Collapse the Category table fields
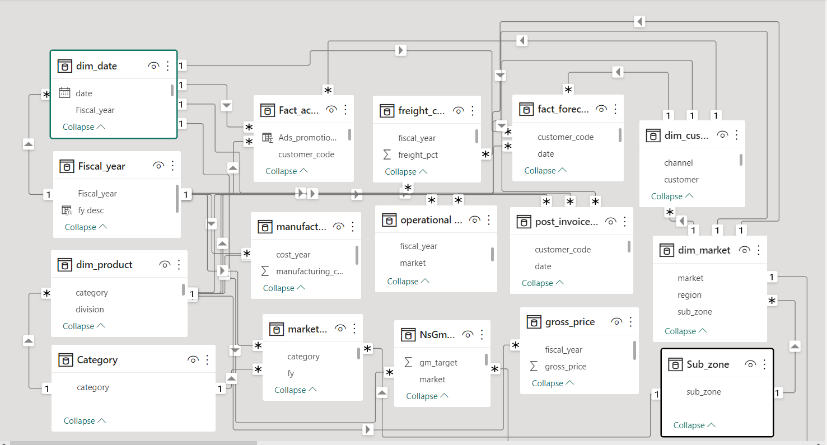Screen dimensions: 827x445 click(x=83, y=420)
